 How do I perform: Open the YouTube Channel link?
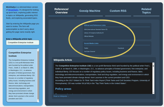(x=90, y=51)
